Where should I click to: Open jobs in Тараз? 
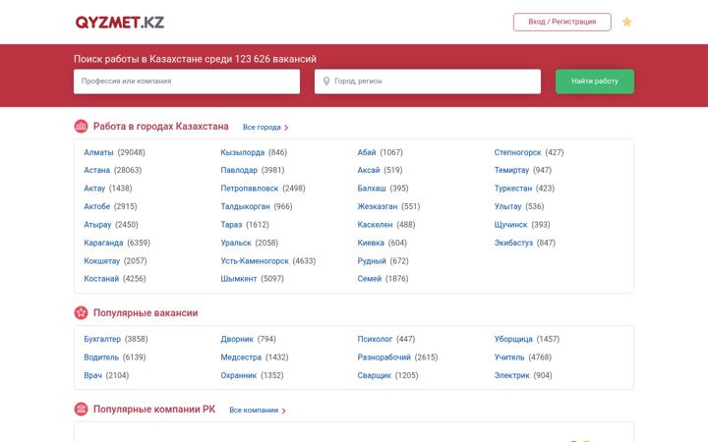(231, 225)
